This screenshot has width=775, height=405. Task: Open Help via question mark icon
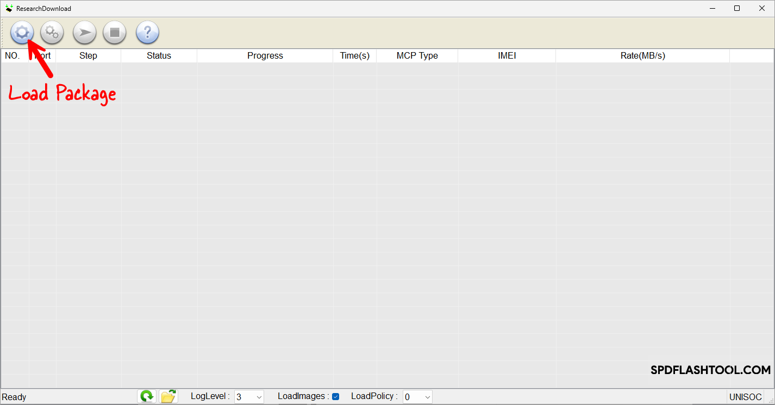(147, 33)
